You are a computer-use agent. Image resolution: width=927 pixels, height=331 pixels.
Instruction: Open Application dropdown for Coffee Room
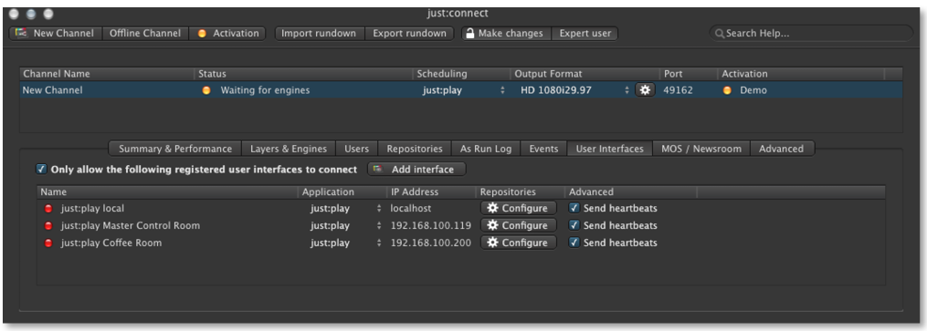[346, 243]
